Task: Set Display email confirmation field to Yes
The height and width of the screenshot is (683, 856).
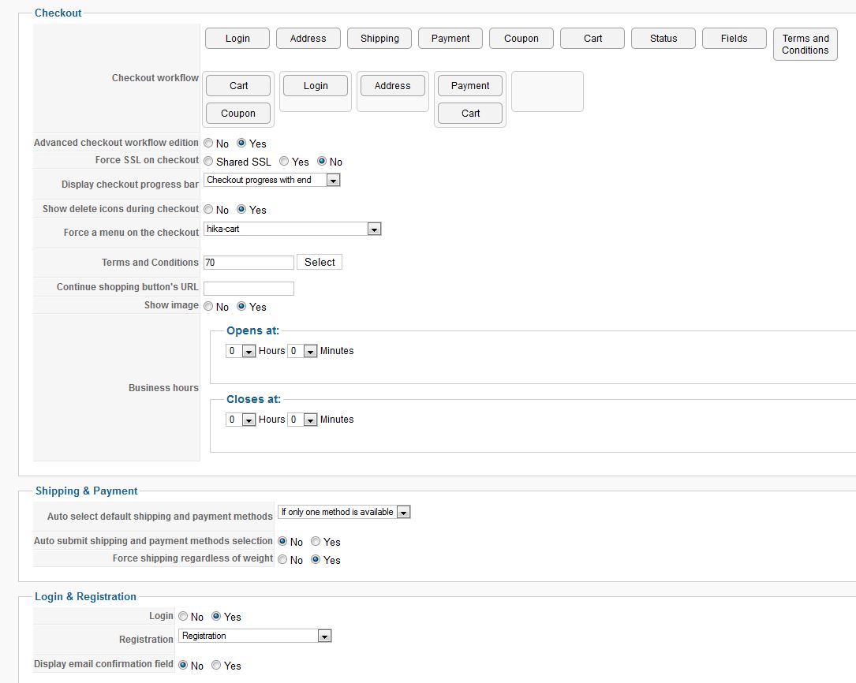Action: [x=216, y=666]
